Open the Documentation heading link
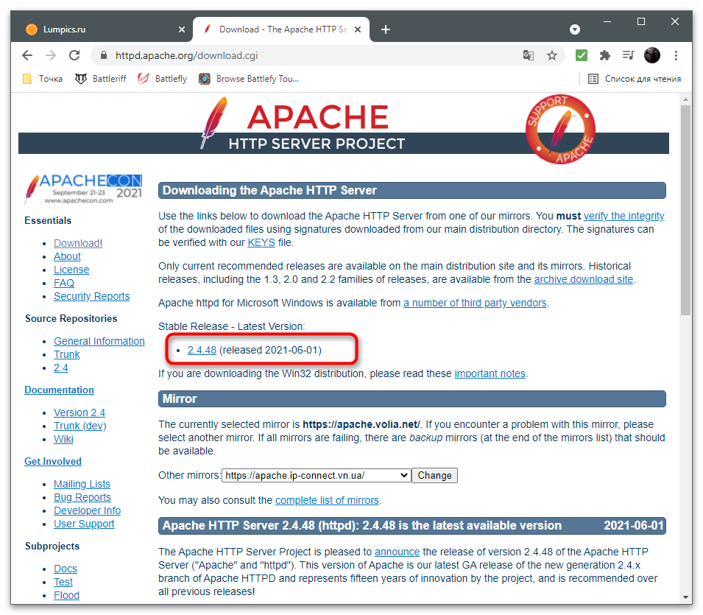Image resolution: width=703 pixels, height=615 pixels. pyautogui.click(x=59, y=390)
